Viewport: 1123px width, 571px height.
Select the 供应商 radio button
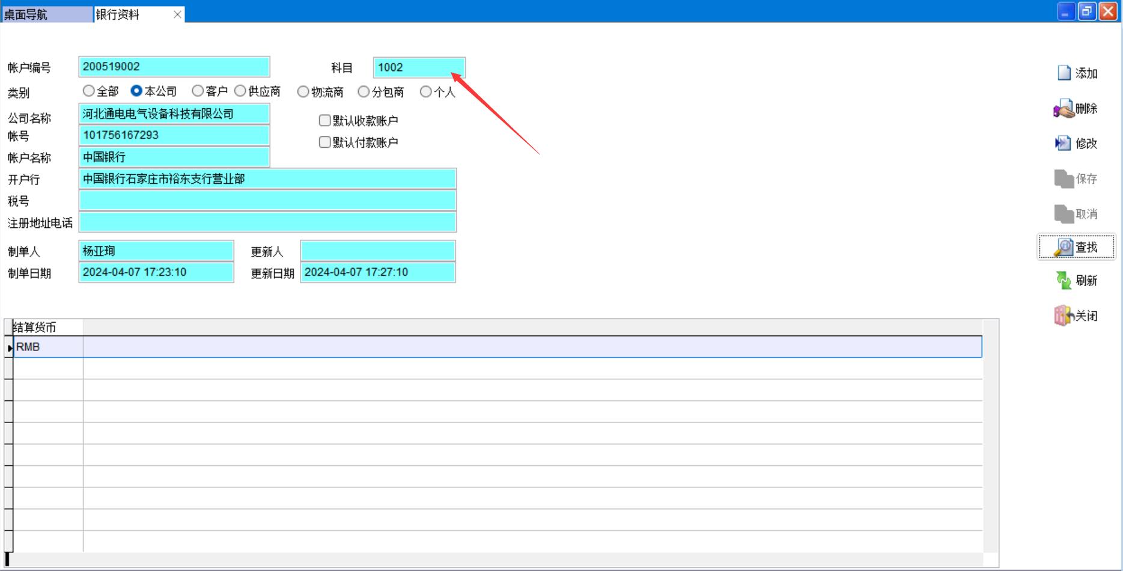240,91
